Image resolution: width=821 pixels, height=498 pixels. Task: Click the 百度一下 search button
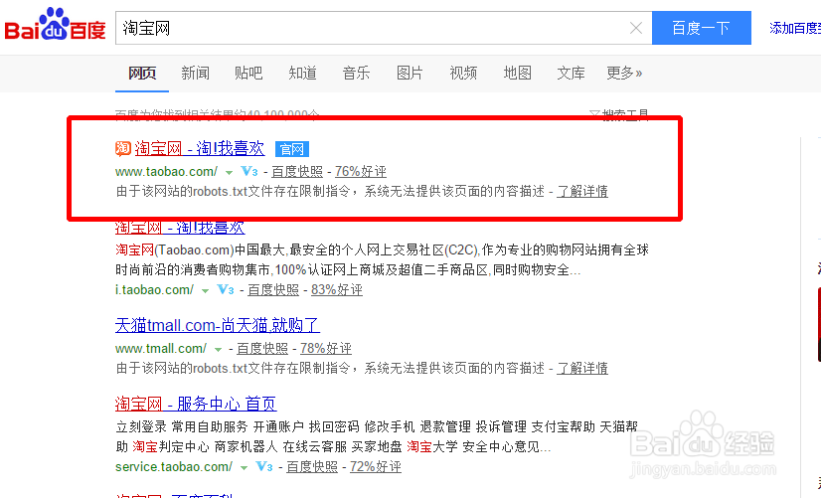coord(701,28)
